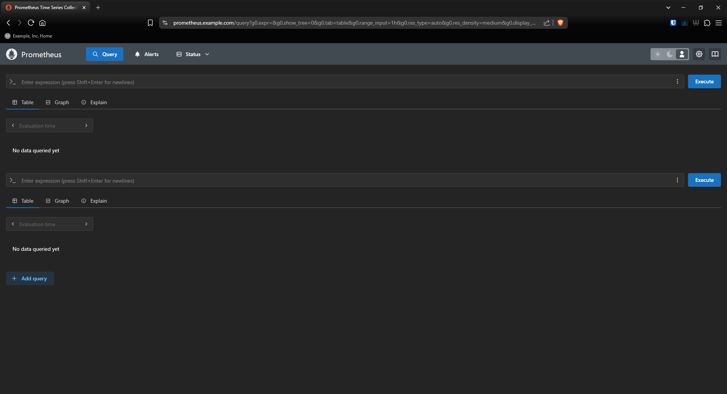Switch to the light theme sun option
The width and height of the screenshot is (727, 394).
(x=658, y=54)
